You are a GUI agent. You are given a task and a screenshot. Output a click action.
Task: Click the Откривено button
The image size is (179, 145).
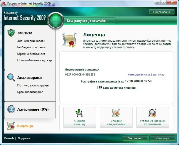click(135, 138)
